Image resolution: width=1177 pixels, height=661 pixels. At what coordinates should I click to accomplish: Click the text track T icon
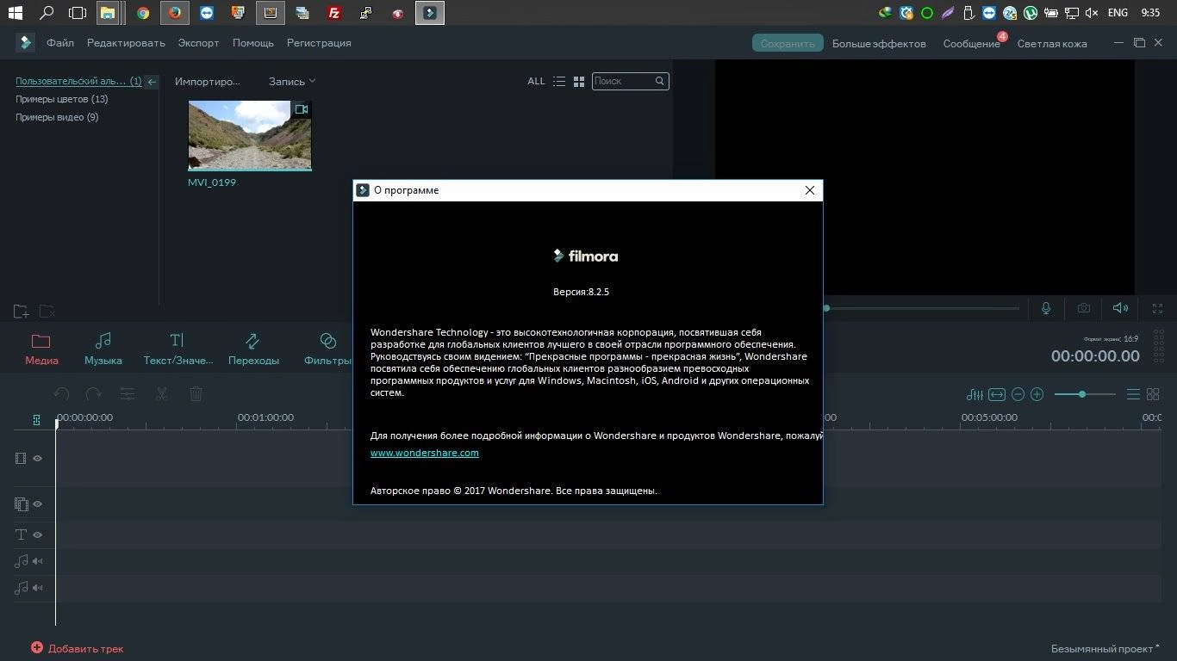(x=22, y=534)
